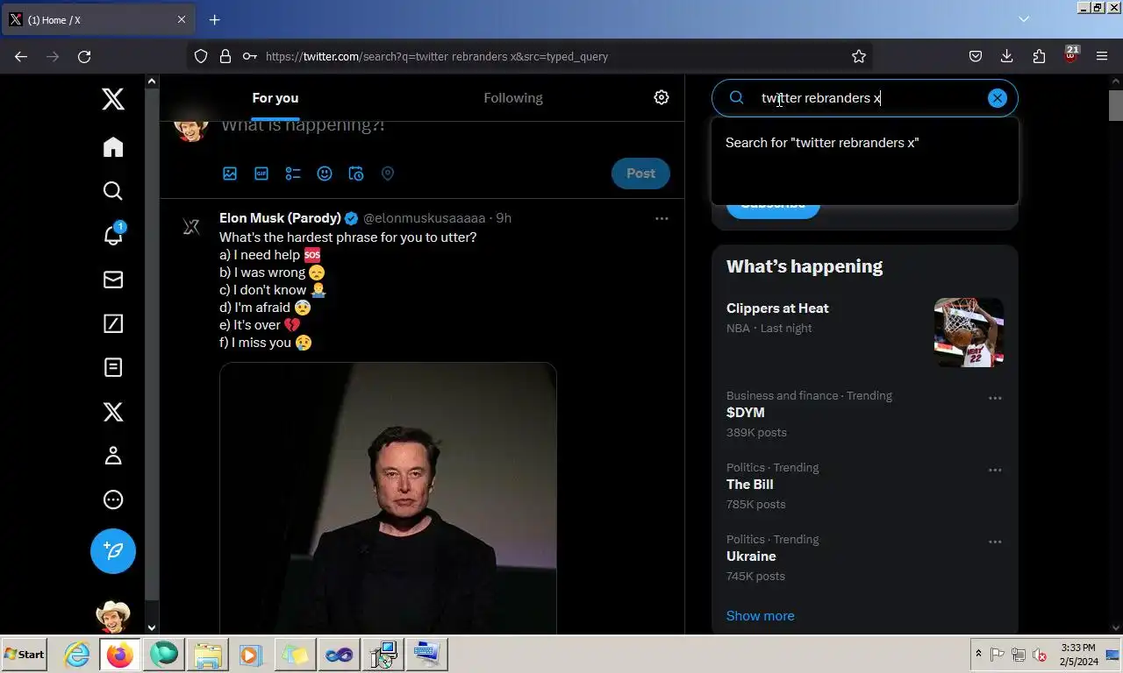List all tabs dropdown chevron
Image resolution: width=1123 pixels, height=673 pixels.
(x=1024, y=19)
